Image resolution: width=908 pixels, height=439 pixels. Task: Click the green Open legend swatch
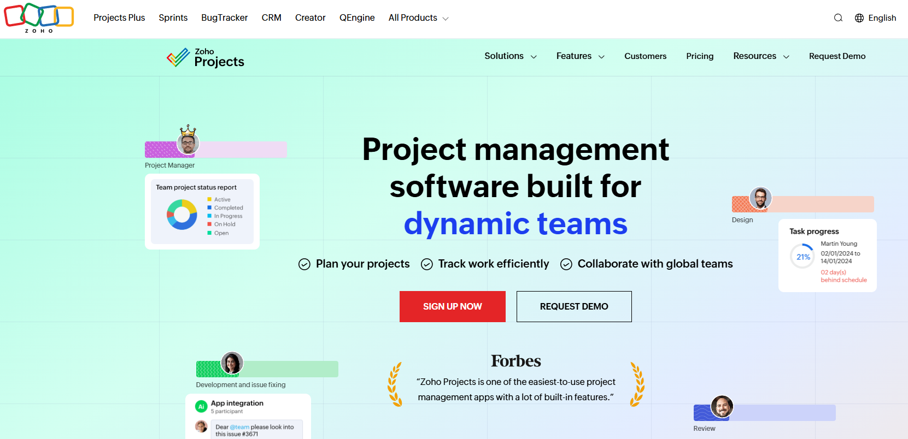coord(209,233)
